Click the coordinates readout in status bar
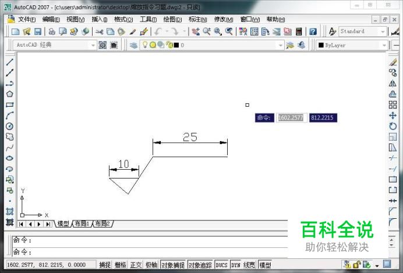The height and width of the screenshot is (273, 403). pos(50,265)
